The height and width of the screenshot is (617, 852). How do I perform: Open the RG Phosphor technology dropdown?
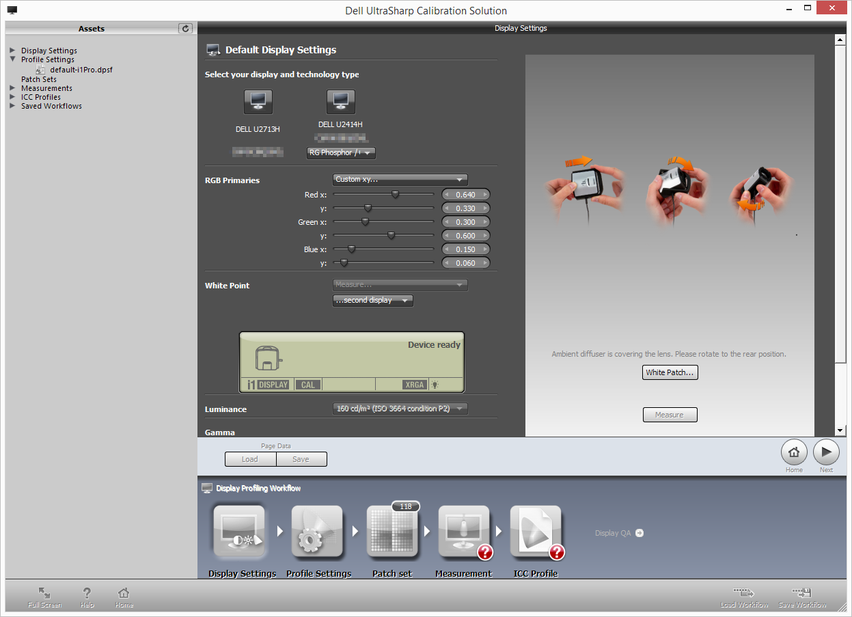tap(341, 153)
